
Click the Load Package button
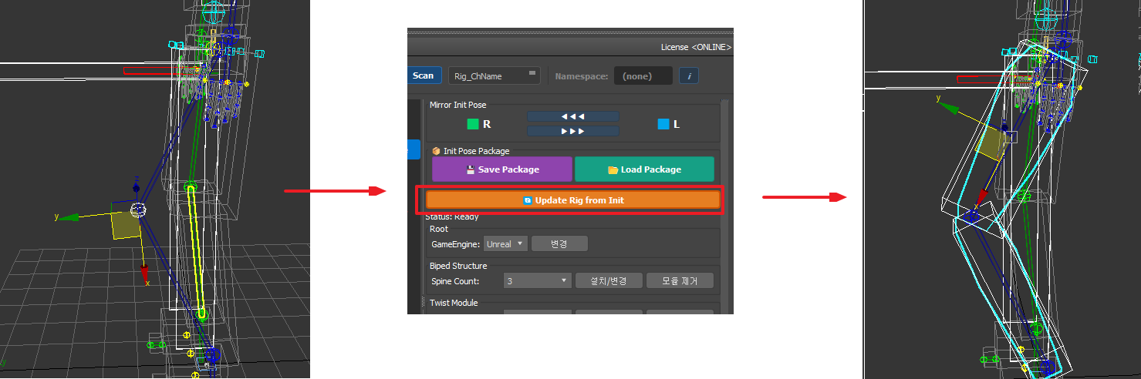pyautogui.click(x=644, y=169)
